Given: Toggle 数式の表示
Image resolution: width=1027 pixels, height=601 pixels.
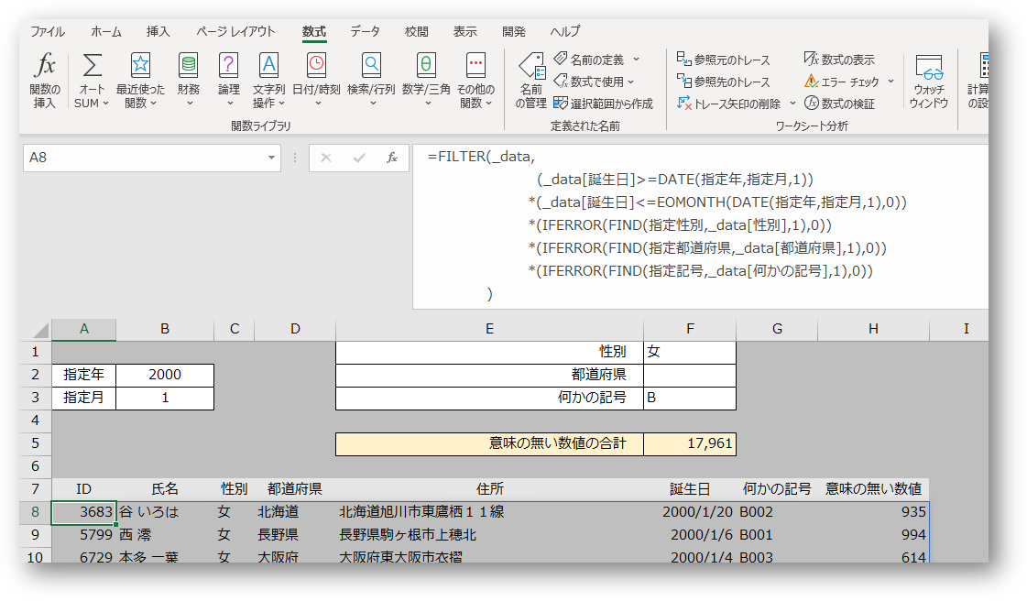Looking at the screenshot, I should click(x=839, y=60).
